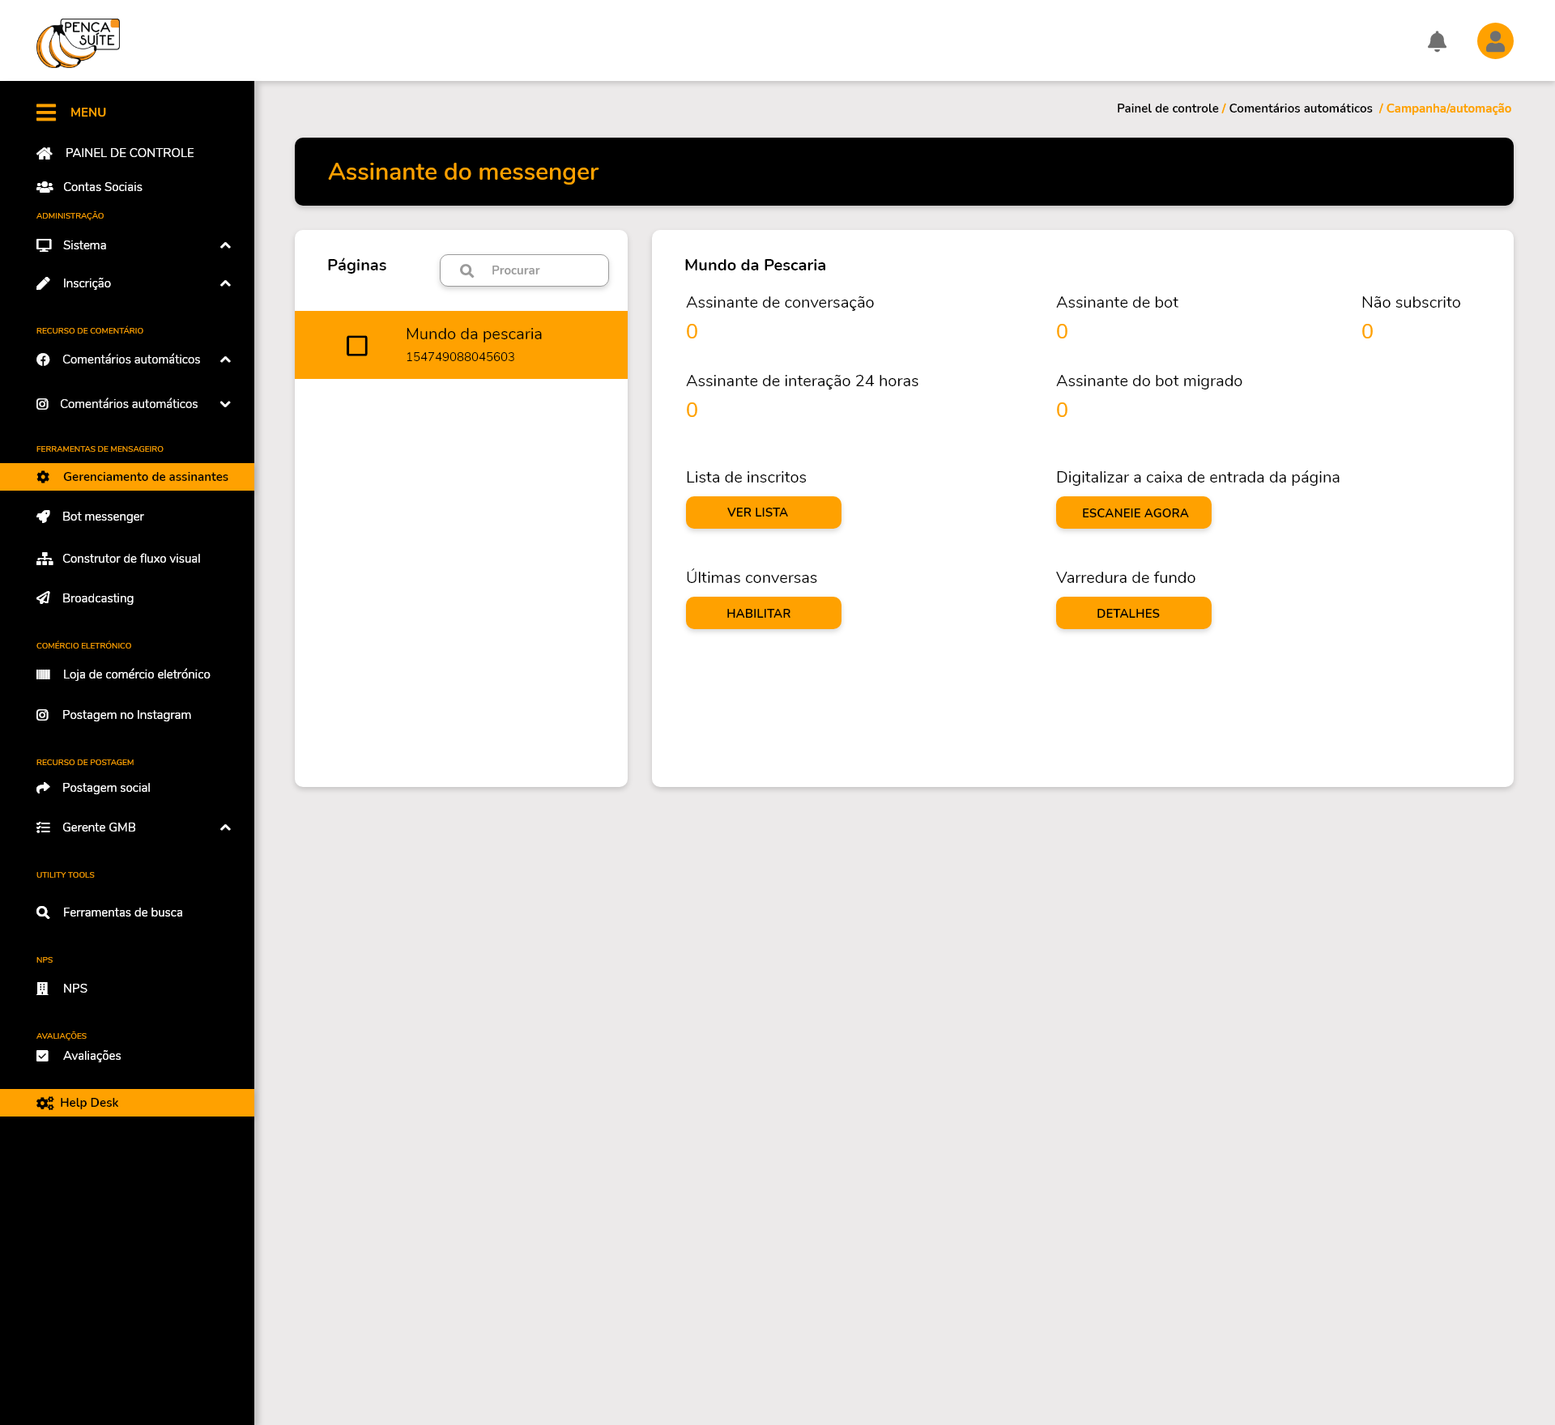Click the search magnifier in Páginas
1555x1425 pixels.
pos(467,270)
